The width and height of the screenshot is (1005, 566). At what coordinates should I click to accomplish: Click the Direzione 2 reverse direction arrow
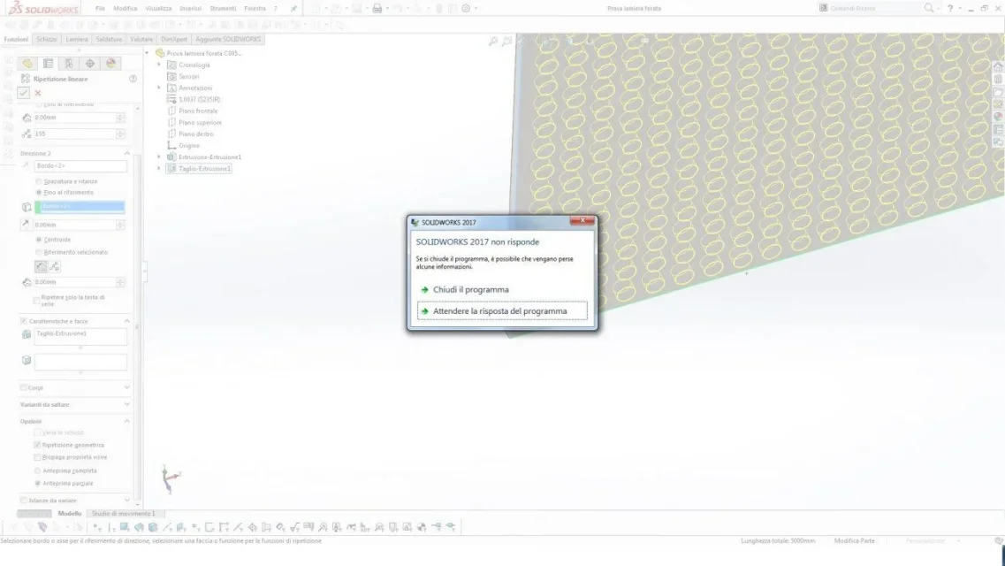tap(26, 165)
